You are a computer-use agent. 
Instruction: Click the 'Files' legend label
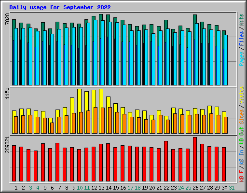[x=242, y=39]
